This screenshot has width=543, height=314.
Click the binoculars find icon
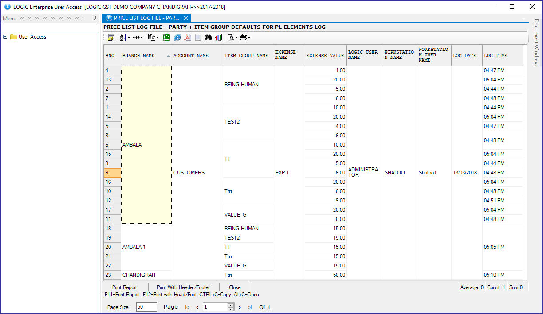click(x=208, y=37)
